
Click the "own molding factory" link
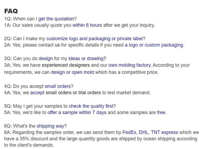pos(129,65)
